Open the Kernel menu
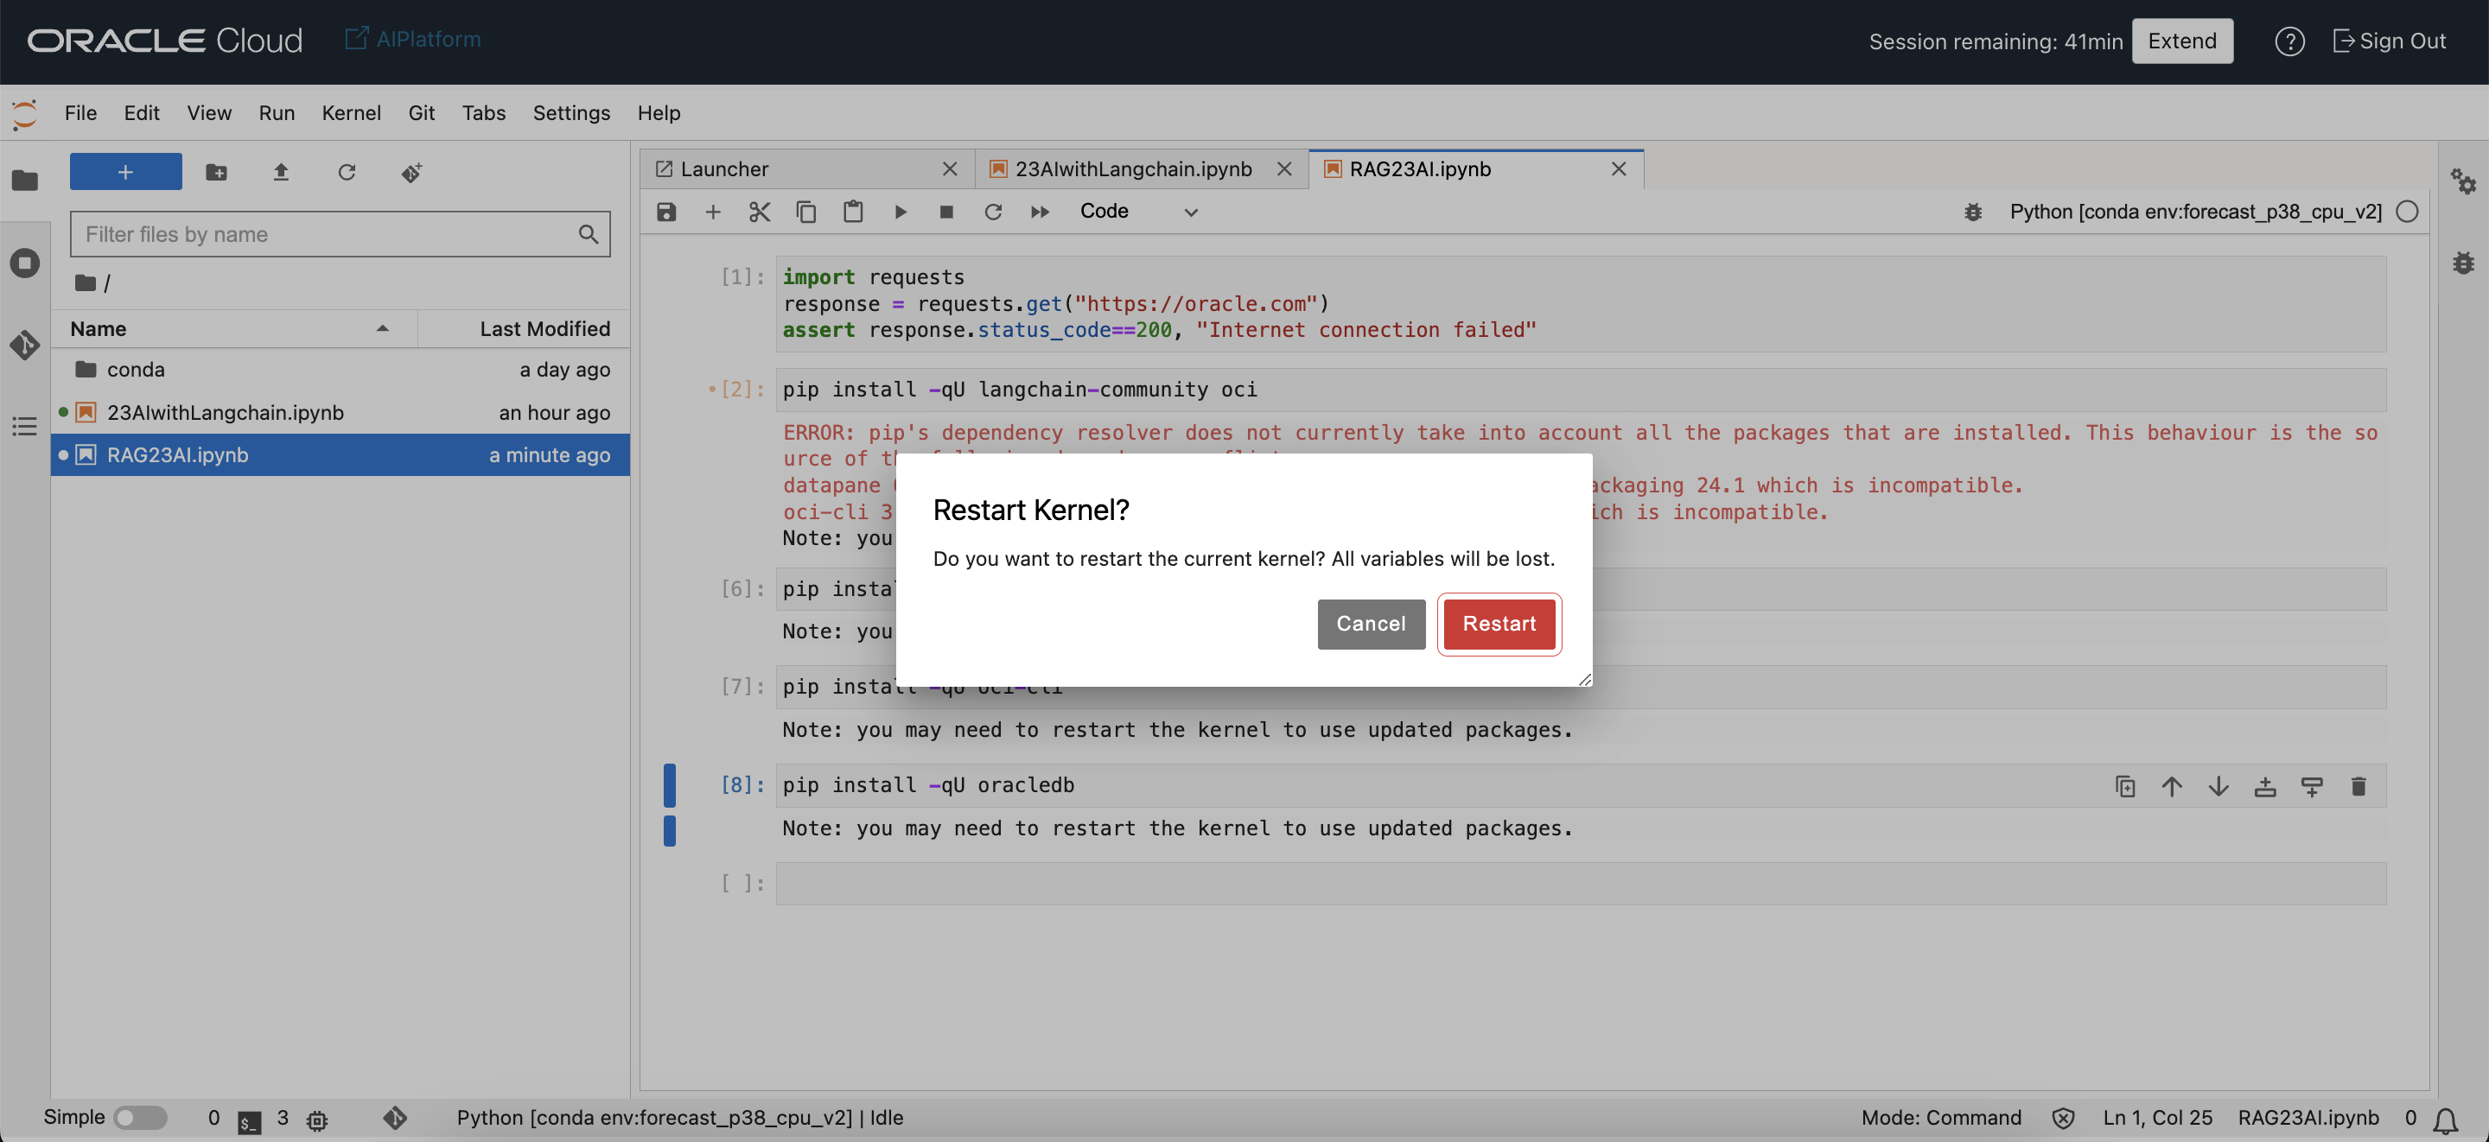This screenshot has height=1142, width=2489. coord(351,113)
